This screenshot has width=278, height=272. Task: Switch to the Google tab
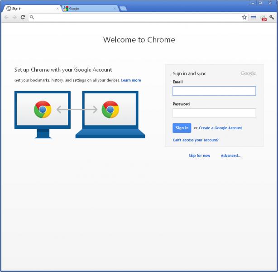pyautogui.click(x=90, y=9)
